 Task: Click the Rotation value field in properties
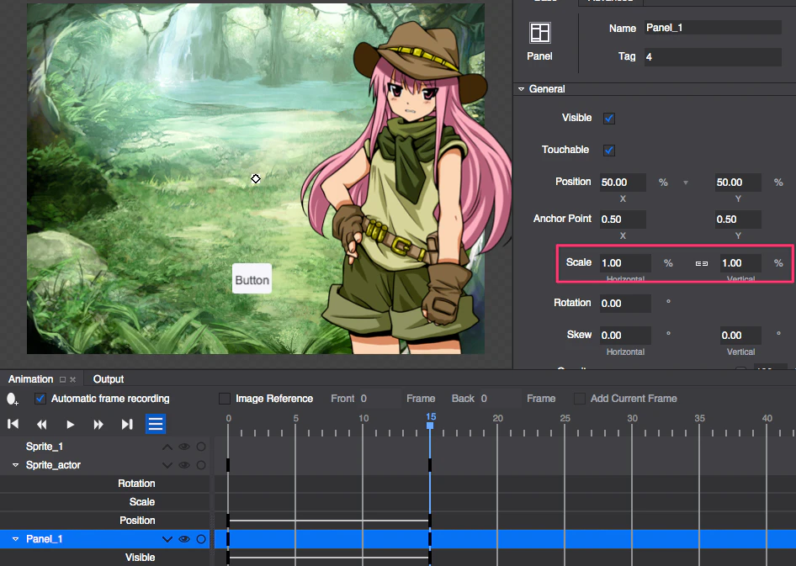(625, 304)
